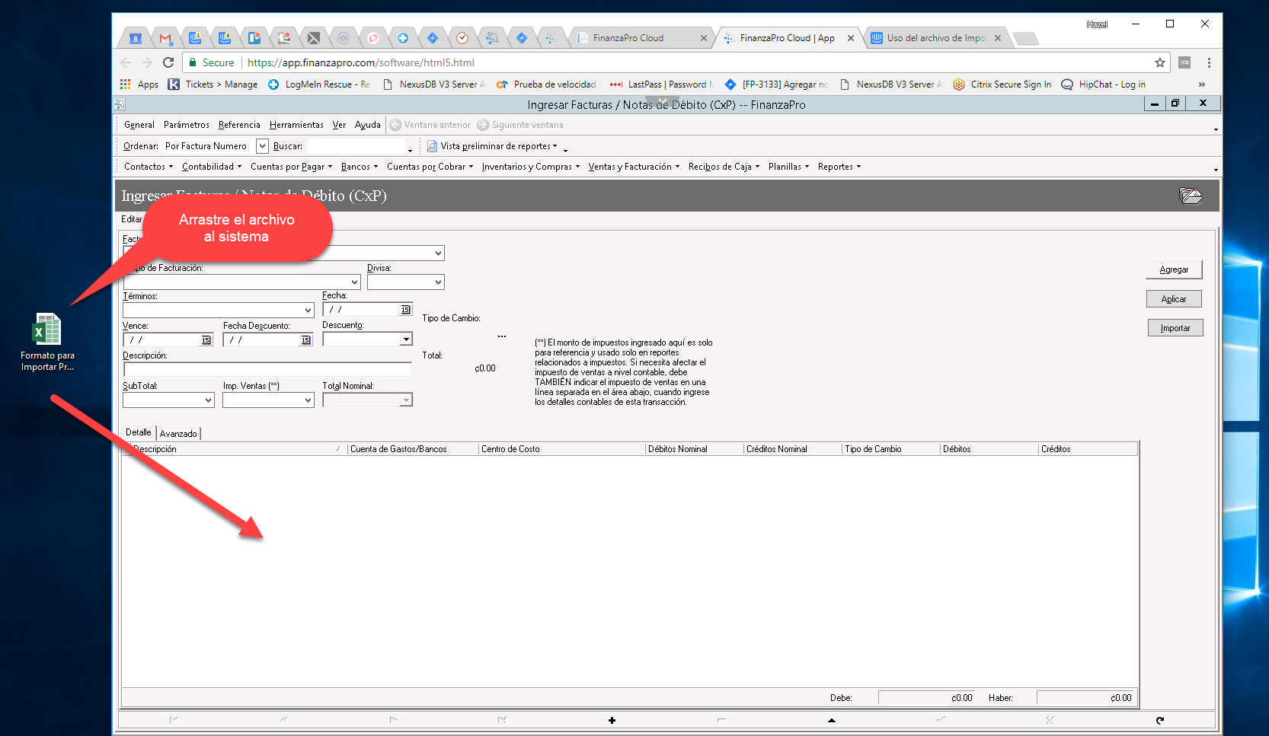1269x736 pixels.
Task: Click the Siguiente ventana arrow icon
Action: coord(483,125)
